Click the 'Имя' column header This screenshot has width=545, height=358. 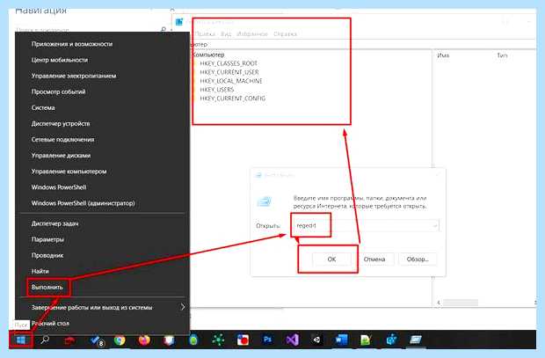click(x=443, y=55)
